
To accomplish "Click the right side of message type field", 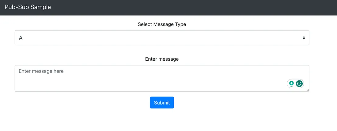I will [x=276, y=38].
